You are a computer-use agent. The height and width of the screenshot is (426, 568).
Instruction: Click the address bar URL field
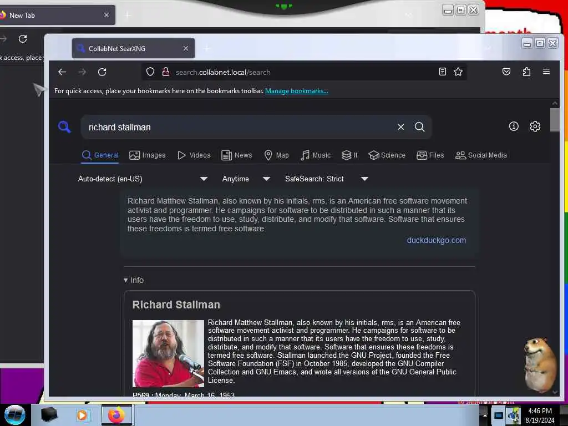[305, 72]
